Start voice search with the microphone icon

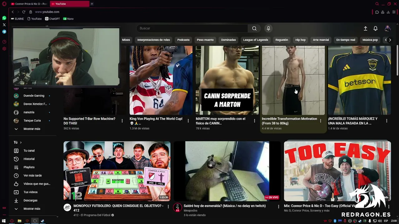(268, 28)
